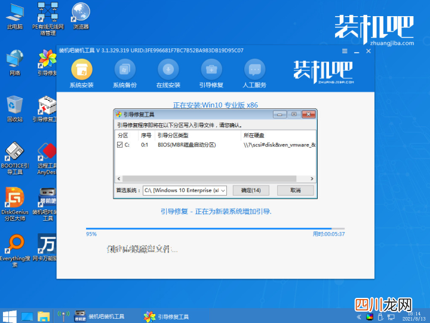Open 网卡万能驱动 desktop icon
This screenshot has height=323, width=430.
tap(45, 248)
